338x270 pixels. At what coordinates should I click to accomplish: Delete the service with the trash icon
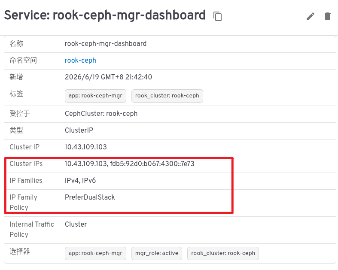[327, 16]
